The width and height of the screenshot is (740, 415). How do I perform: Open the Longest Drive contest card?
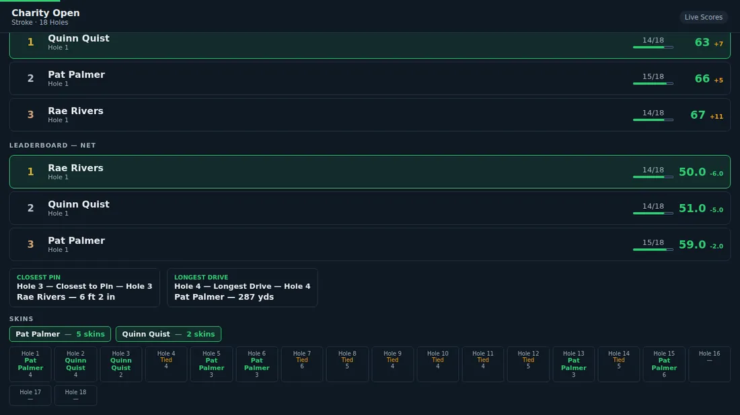click(242, 287)
